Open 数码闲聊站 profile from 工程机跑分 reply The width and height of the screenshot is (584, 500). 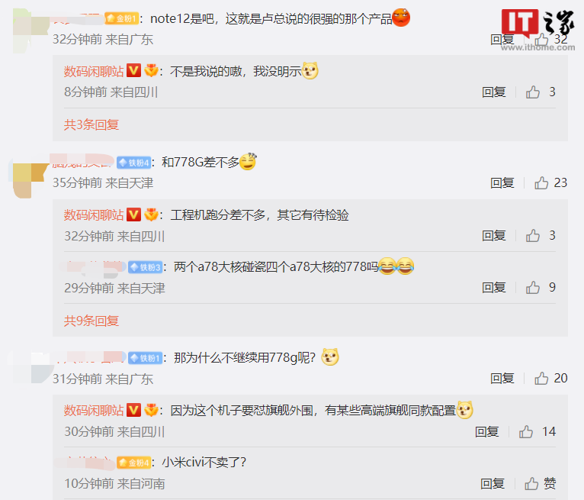pyautogui.click(x=94, y=215)
